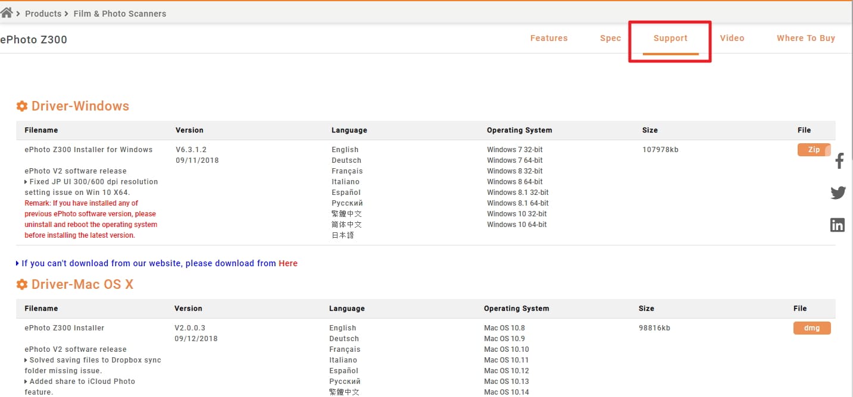Switch to the Features tab
The image size is (853, 397).
(x=549, y=38)
